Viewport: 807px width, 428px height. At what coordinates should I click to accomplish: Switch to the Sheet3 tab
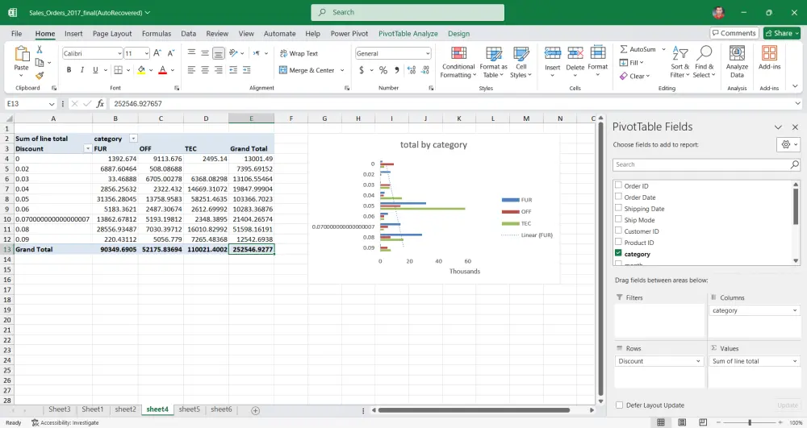[x=59, y=409]
